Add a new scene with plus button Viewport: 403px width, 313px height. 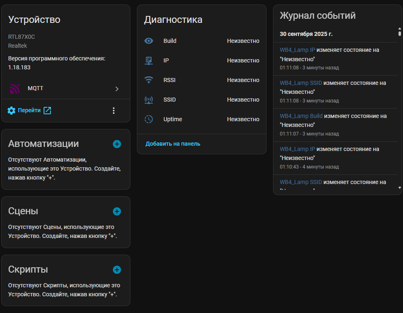117,211
